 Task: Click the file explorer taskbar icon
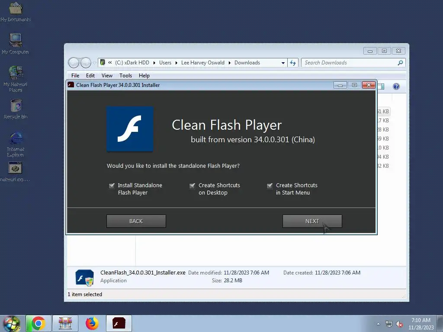click(65, 323)
